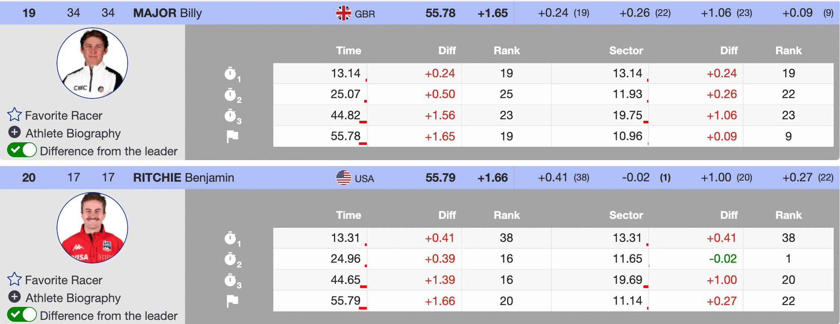Click Major's first intermediate stopwatch icon
Screen dimensions: 840x324
point(231,74)
